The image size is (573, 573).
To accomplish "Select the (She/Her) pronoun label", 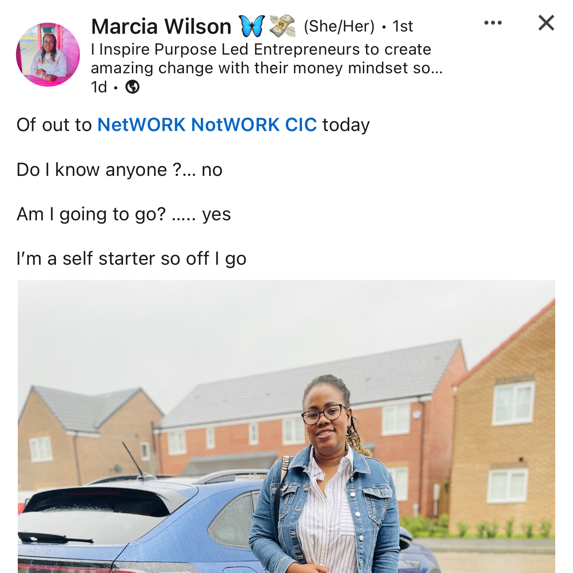I will point(339,26).
